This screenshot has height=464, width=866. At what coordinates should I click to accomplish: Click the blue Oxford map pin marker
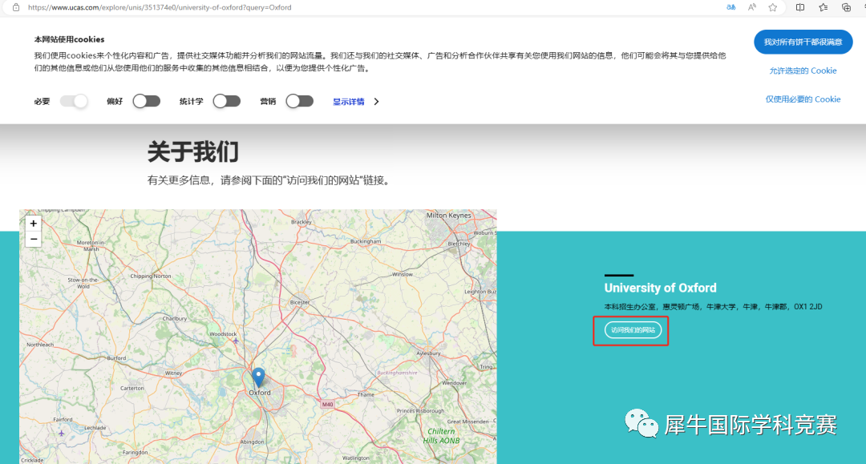point(258,377)
